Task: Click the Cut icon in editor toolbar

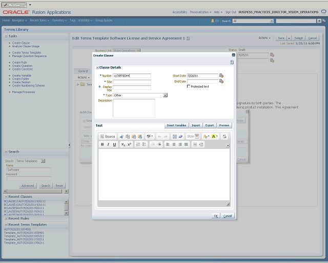Action: coord(121,137)
